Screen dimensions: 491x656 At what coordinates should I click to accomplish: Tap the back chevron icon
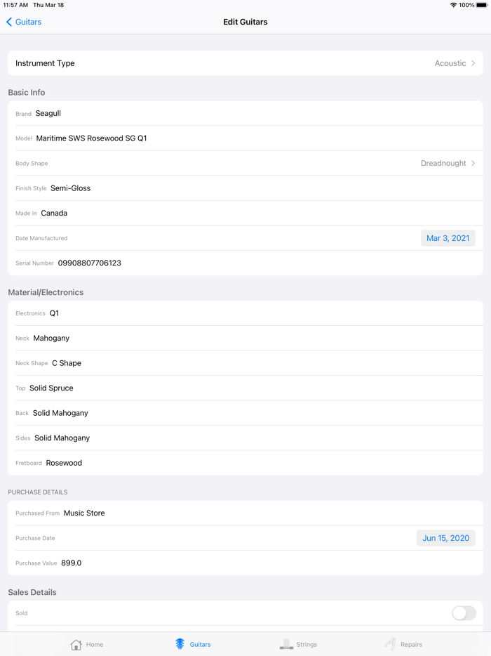9,22
